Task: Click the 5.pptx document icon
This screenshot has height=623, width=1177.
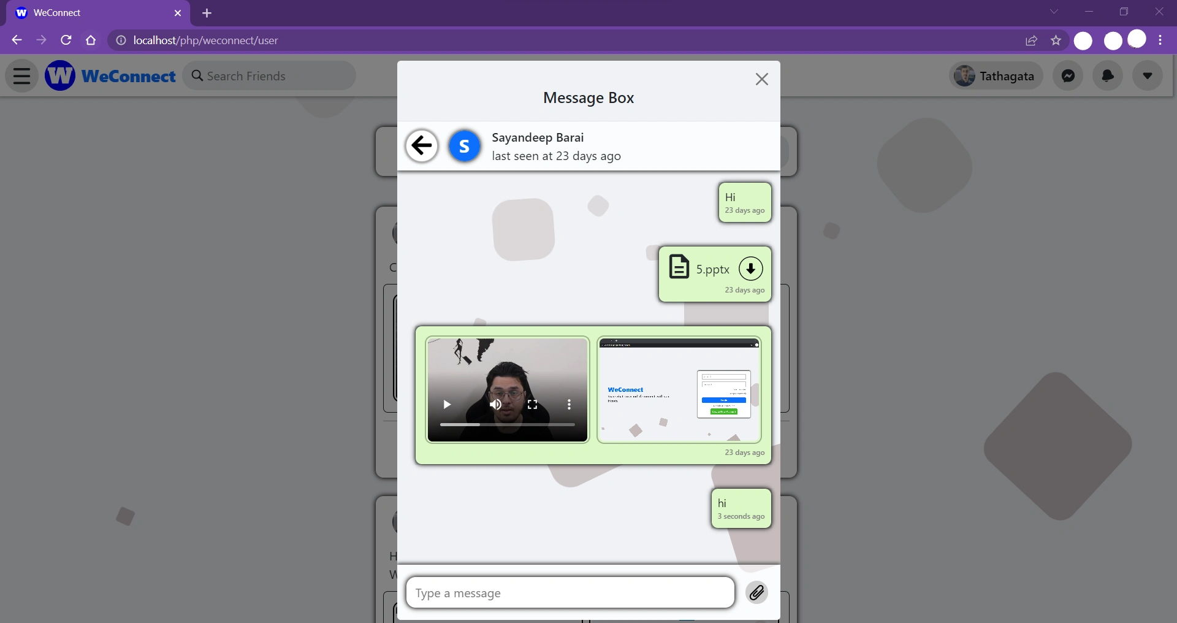Action: [x=679, y=267]
